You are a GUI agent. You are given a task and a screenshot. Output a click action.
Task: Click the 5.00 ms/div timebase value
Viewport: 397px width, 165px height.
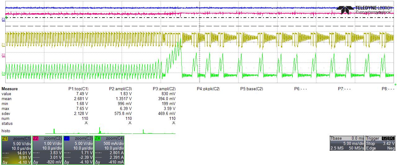coord(353,144)
